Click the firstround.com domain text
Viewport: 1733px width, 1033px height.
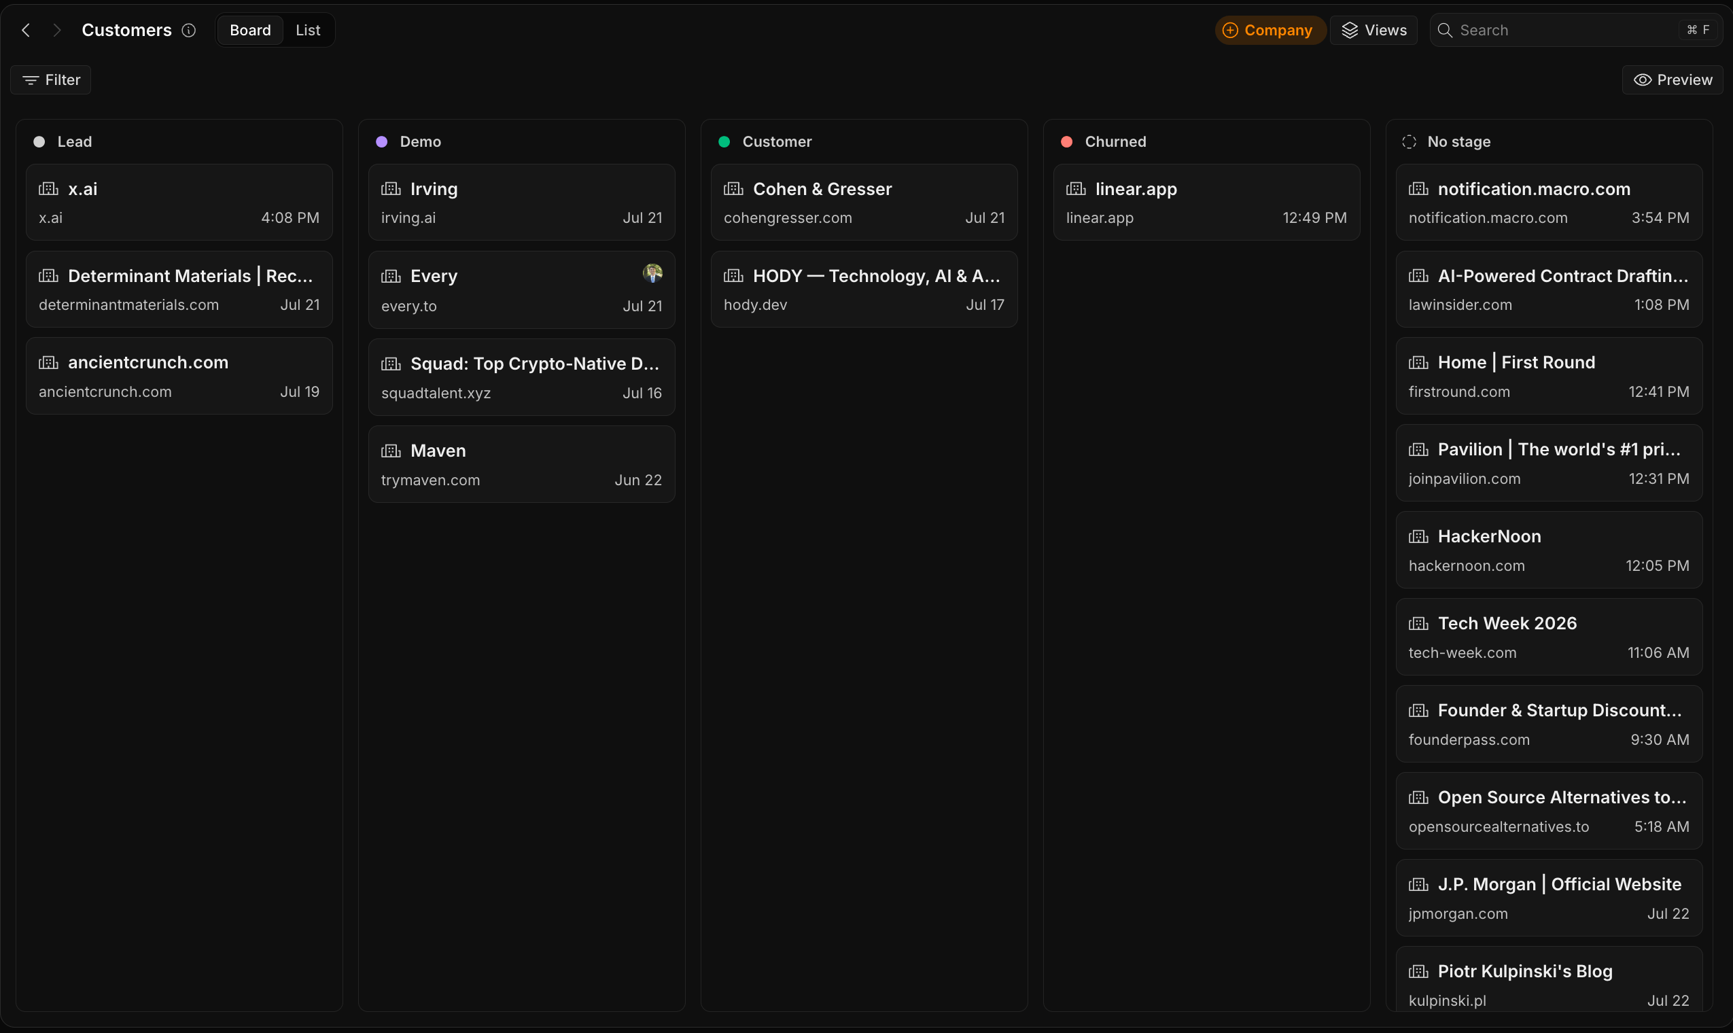(1460, 392)
